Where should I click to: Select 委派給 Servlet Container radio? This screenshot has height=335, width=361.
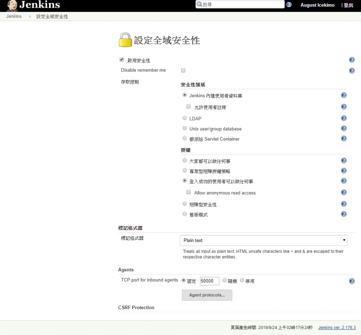tap(184, 138)
